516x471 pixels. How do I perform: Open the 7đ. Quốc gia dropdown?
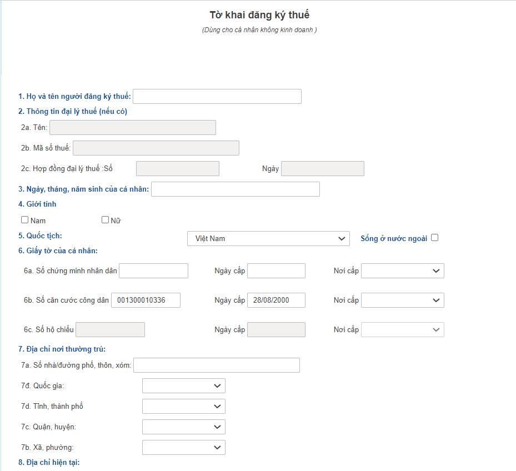click(183, 385)
